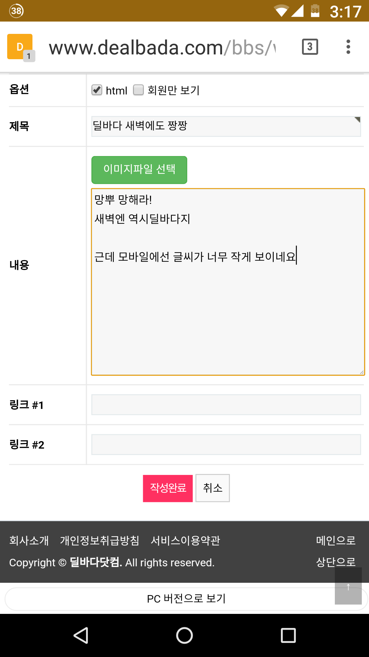
Task: Focus the 링크 #2 input field
Action: [226, 445]
